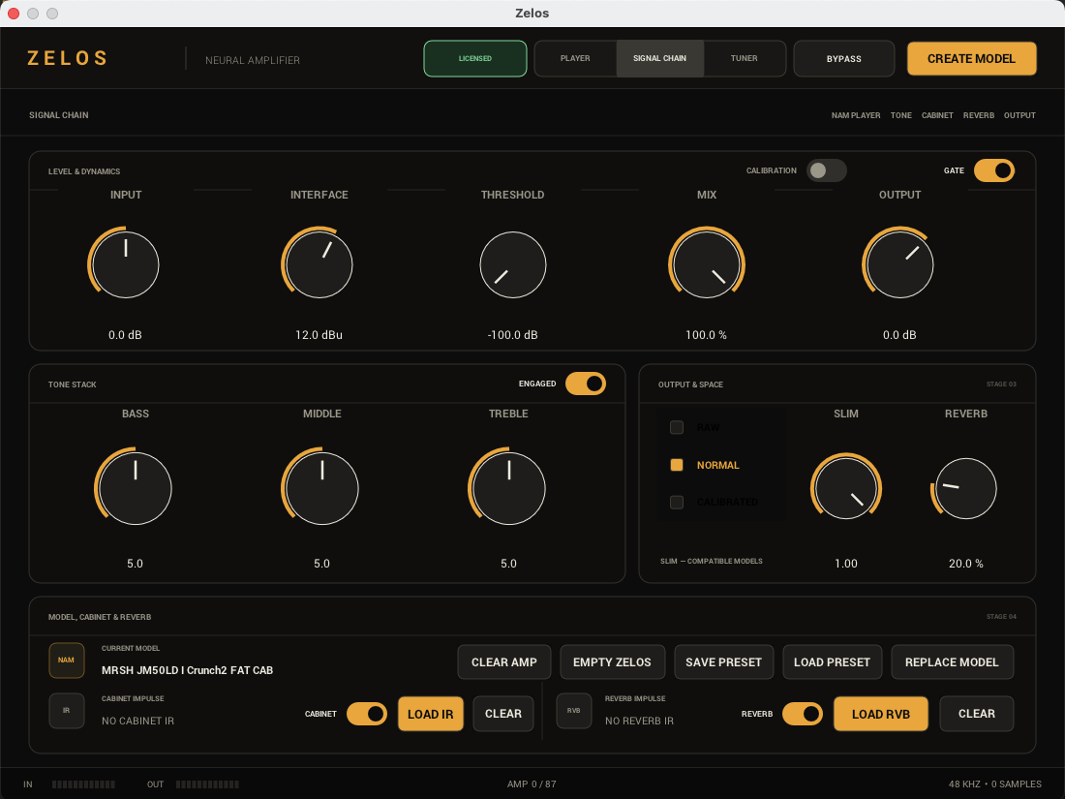This screenshot has width=1065, height=799.
Task: Click the 100.0 % mix value
Action: click(707, 335)
